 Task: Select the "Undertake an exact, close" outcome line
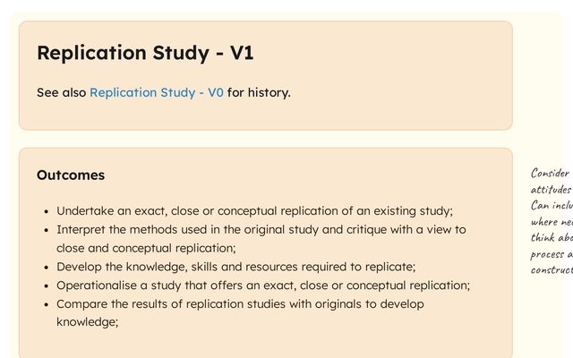254,211
